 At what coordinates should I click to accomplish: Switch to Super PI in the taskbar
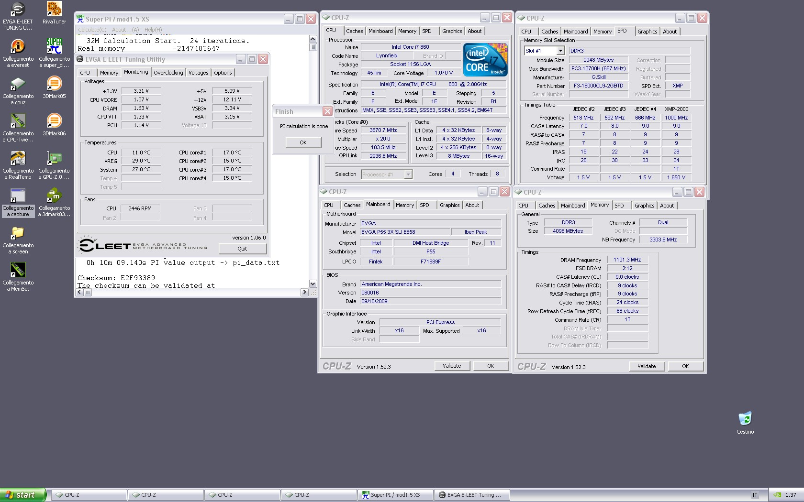pos(395,495)
